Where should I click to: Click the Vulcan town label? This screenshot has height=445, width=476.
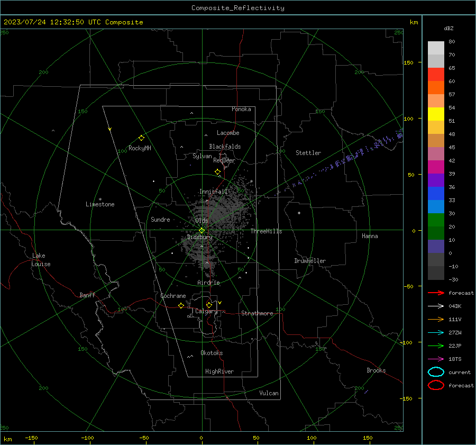(269, 393)
